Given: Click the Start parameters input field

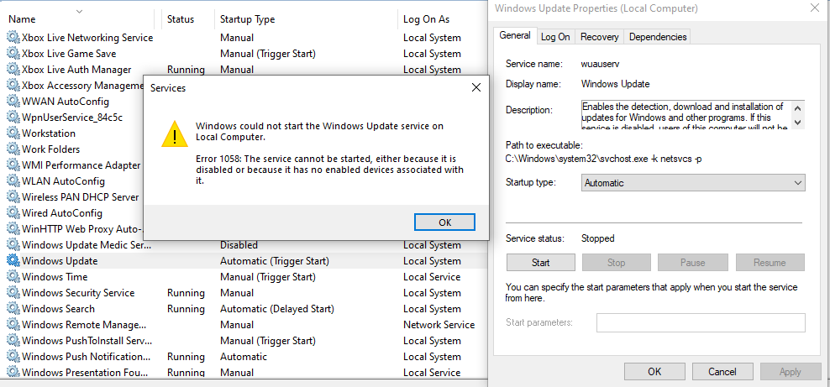Looking at the screenshot, I should coord(701,322).
